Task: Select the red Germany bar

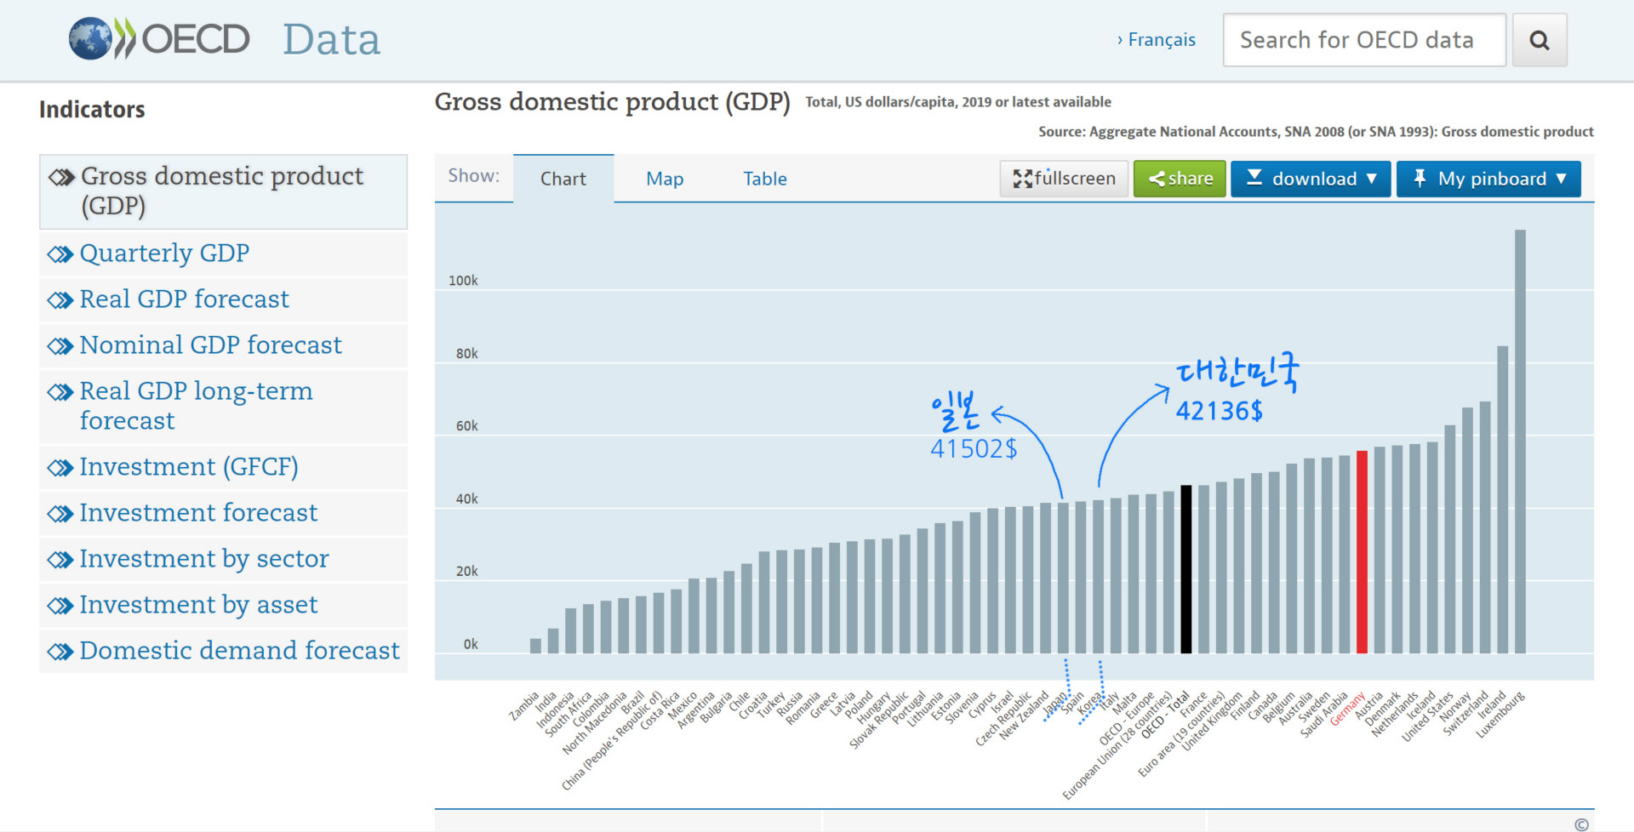Action: (x=1362, y=552)
